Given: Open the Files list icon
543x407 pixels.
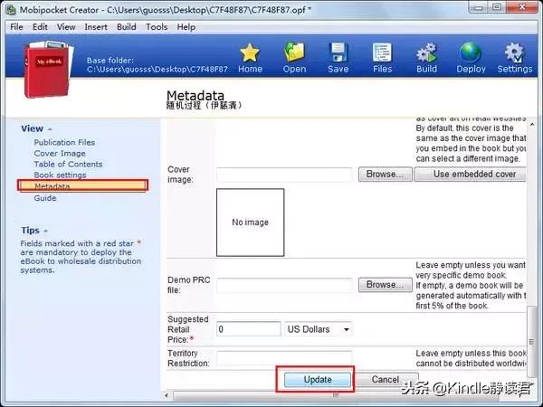Looking at the screenshot, I should [382, 53].
